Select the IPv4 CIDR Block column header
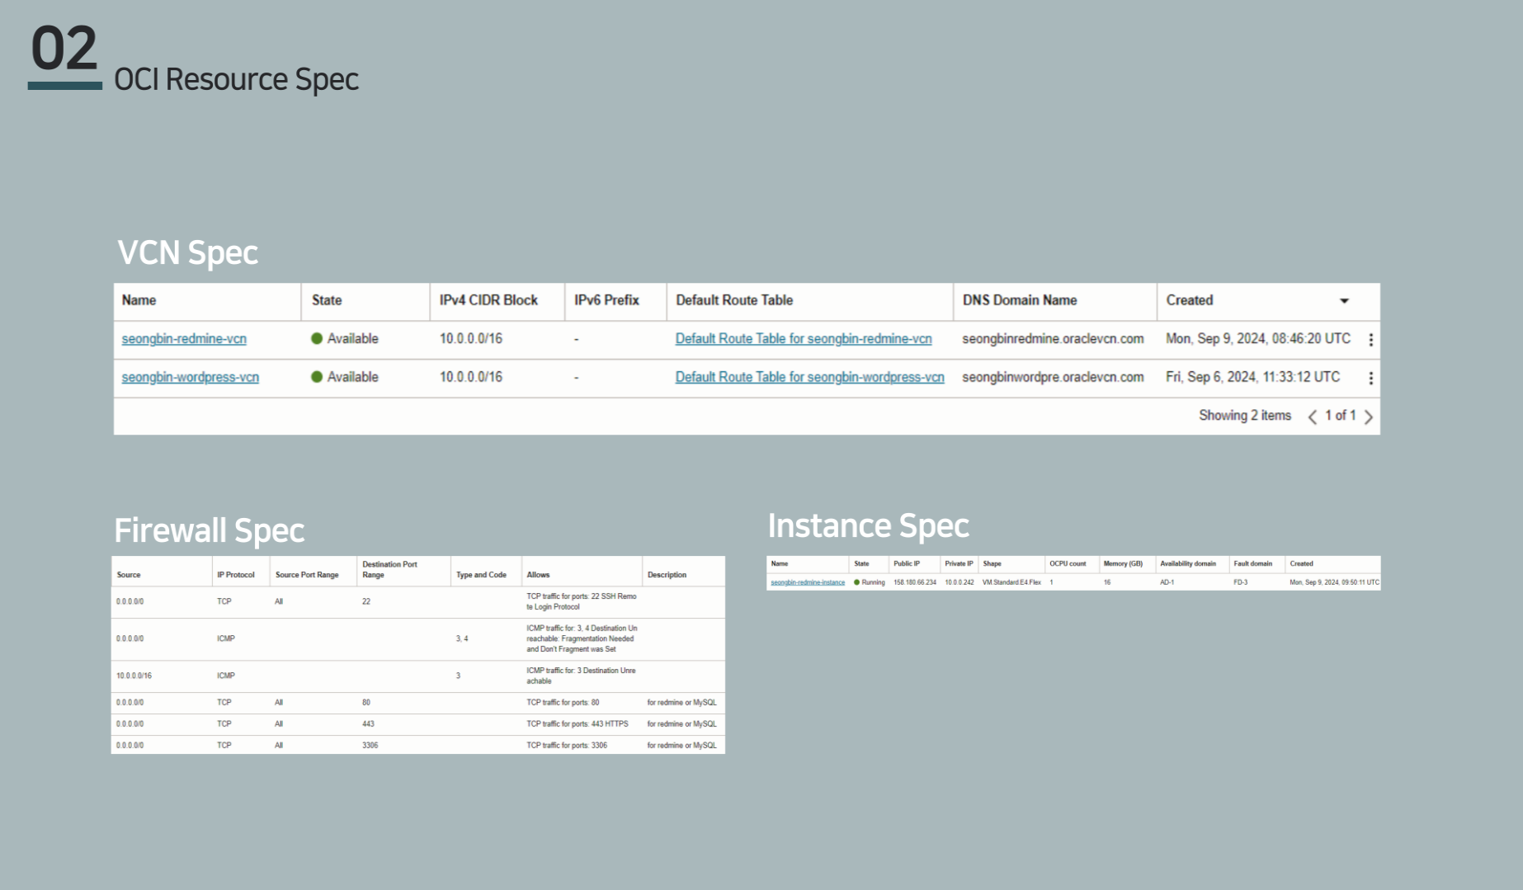The width and height of the screenshot is (1523, 890). [488, 300]
